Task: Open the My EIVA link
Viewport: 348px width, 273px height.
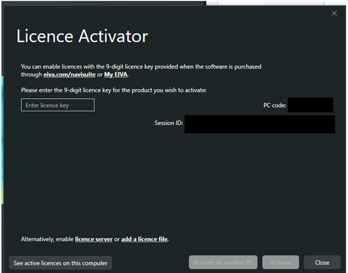Action: 116,75
